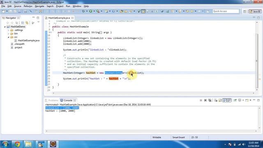This screenshot has height=148, width=263.
Task: Collapse the src folder
Action: click(x=8, y=37)
